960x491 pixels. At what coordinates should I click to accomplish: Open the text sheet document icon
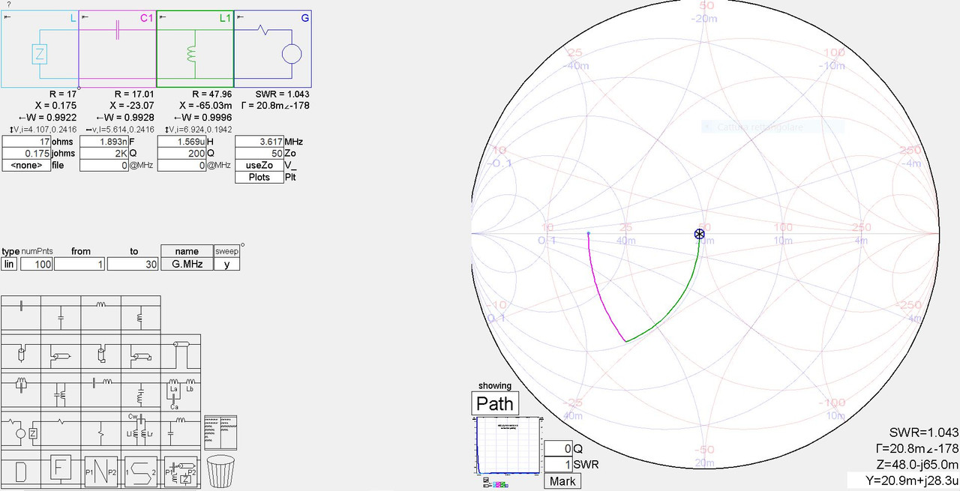220,432
